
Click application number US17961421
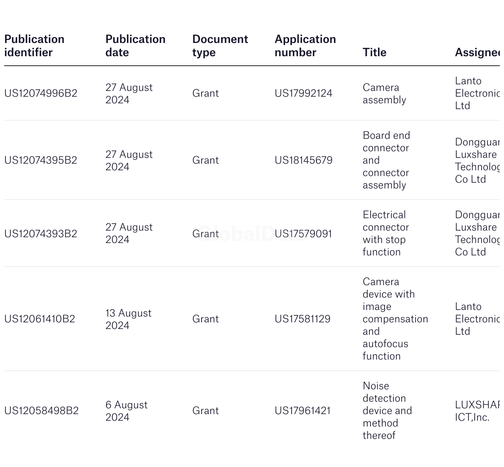[x=302, y=411]
